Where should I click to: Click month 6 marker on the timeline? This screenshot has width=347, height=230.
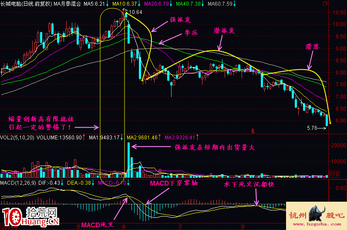[x=124, y=227]
